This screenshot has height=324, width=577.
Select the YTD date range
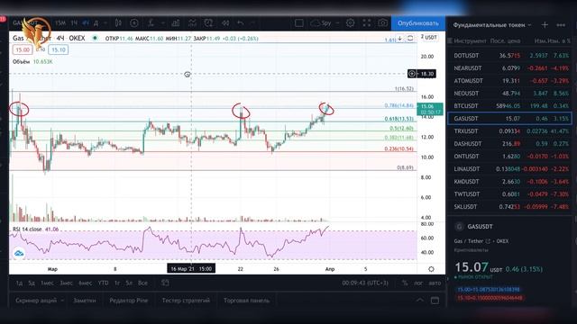coord(103,283)
